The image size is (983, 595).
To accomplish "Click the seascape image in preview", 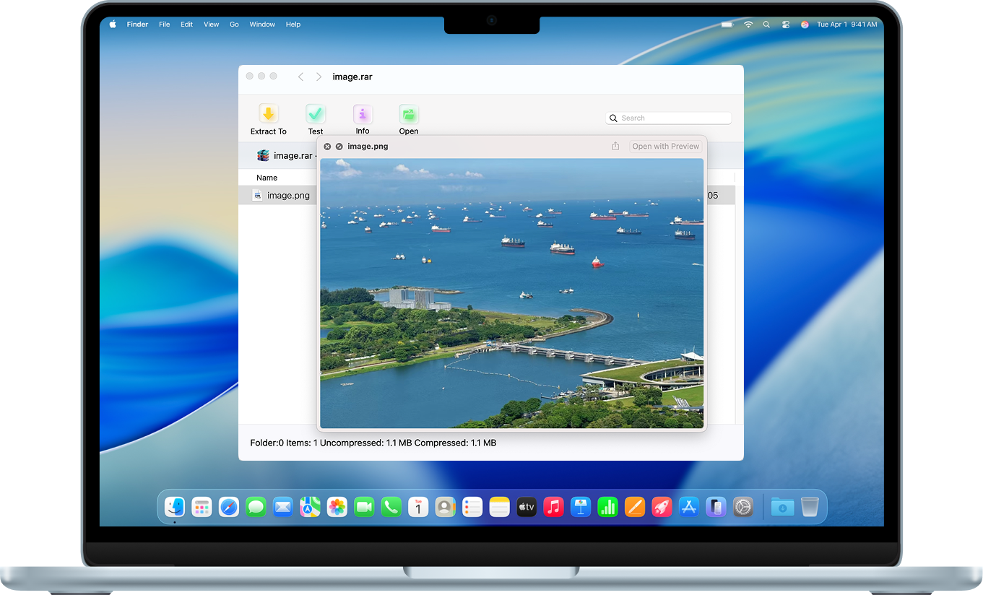I will (511, 293).
